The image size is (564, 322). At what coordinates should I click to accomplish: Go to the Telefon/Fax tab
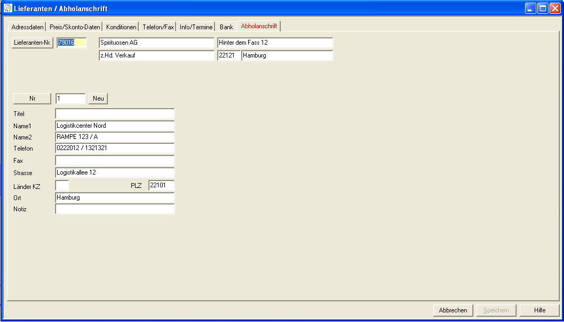[158, 27]
